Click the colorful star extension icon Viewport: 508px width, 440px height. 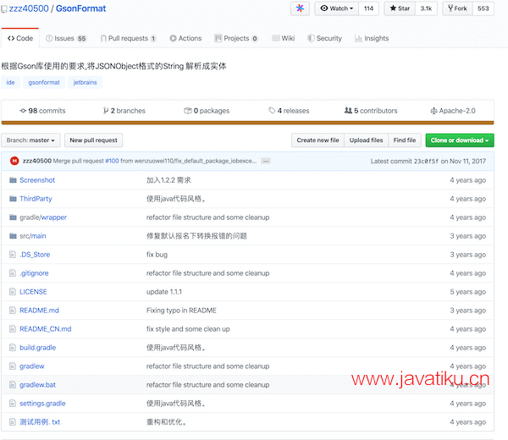point(300,8)
